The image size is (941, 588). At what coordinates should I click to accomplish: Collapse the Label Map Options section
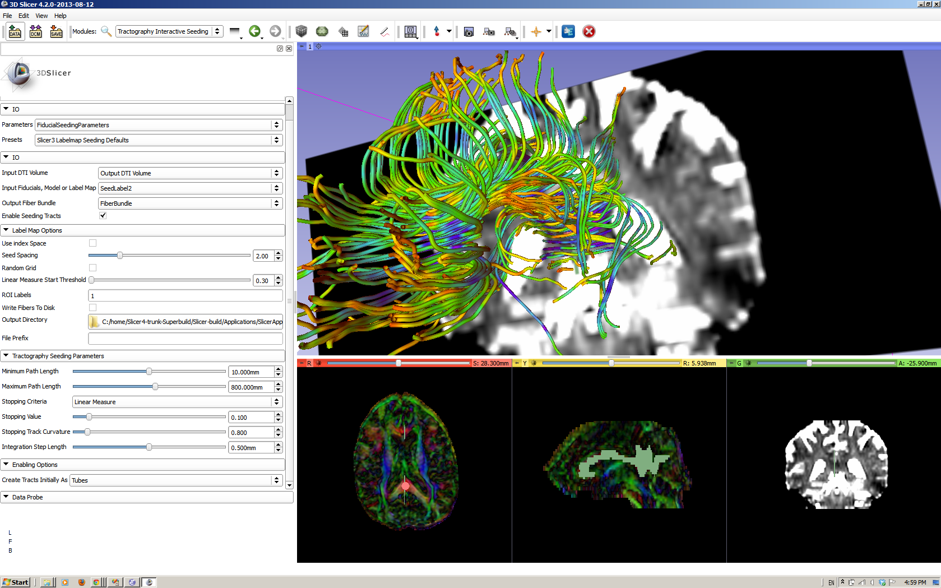point(37,230)
